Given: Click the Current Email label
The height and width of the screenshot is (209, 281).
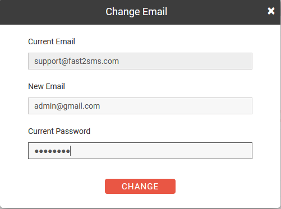Looking at the screenshot, I should pos(52,41).
